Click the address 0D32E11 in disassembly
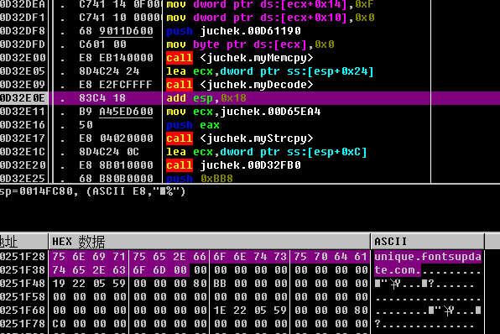This screenshot has width=500, height=334. [23, 112]
